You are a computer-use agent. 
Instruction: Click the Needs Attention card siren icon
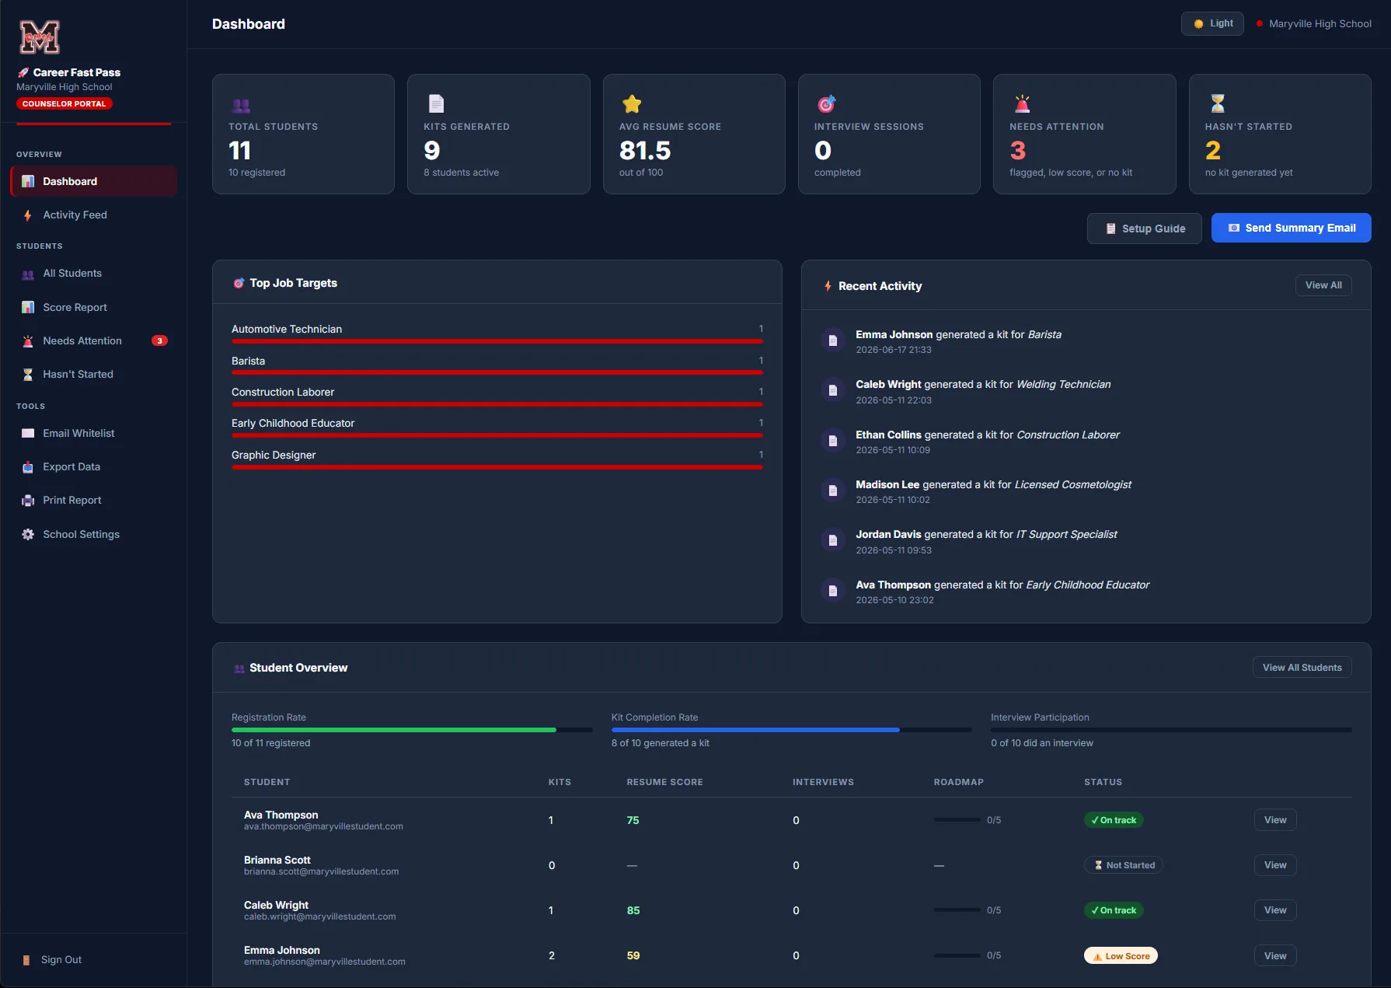tap(1023, 103)
